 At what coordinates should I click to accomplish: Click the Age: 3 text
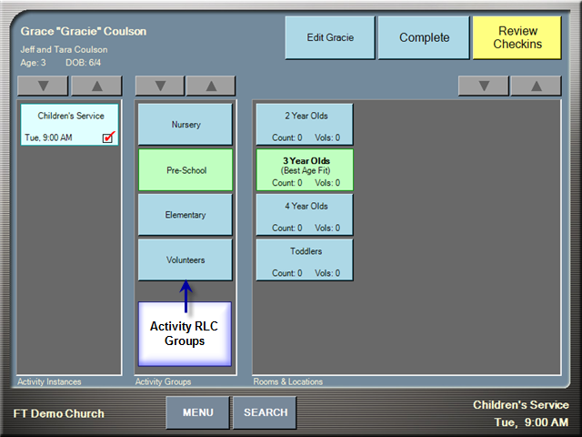pyautogui.click(x=33, y=63)
